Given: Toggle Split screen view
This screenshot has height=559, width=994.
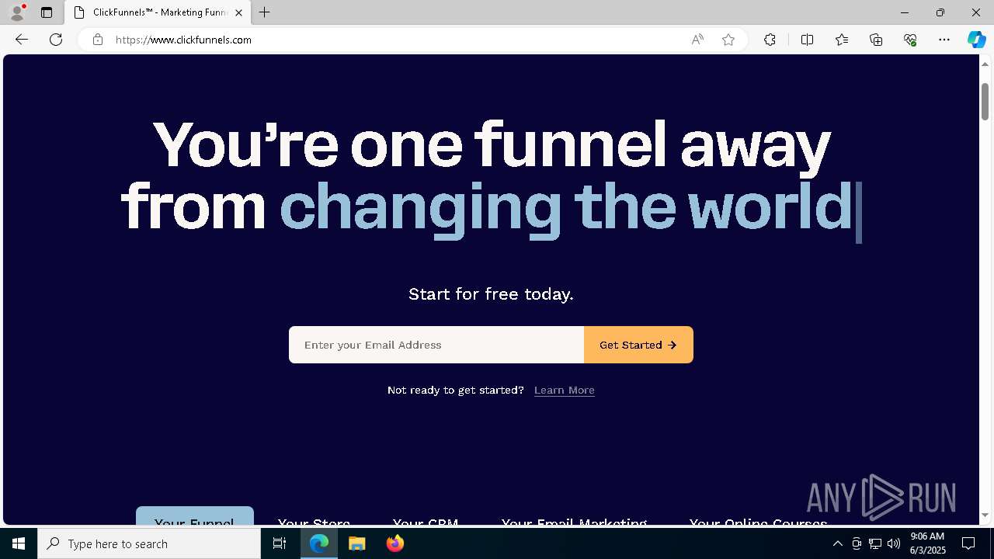Looking at the screenshot, I should click(807, 40).
